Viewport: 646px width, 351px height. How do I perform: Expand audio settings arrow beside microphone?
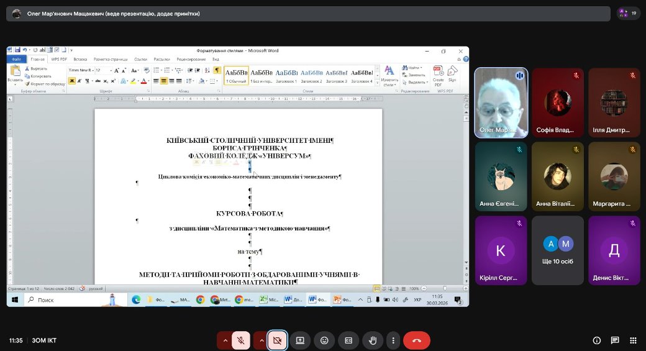coord(224,340)
